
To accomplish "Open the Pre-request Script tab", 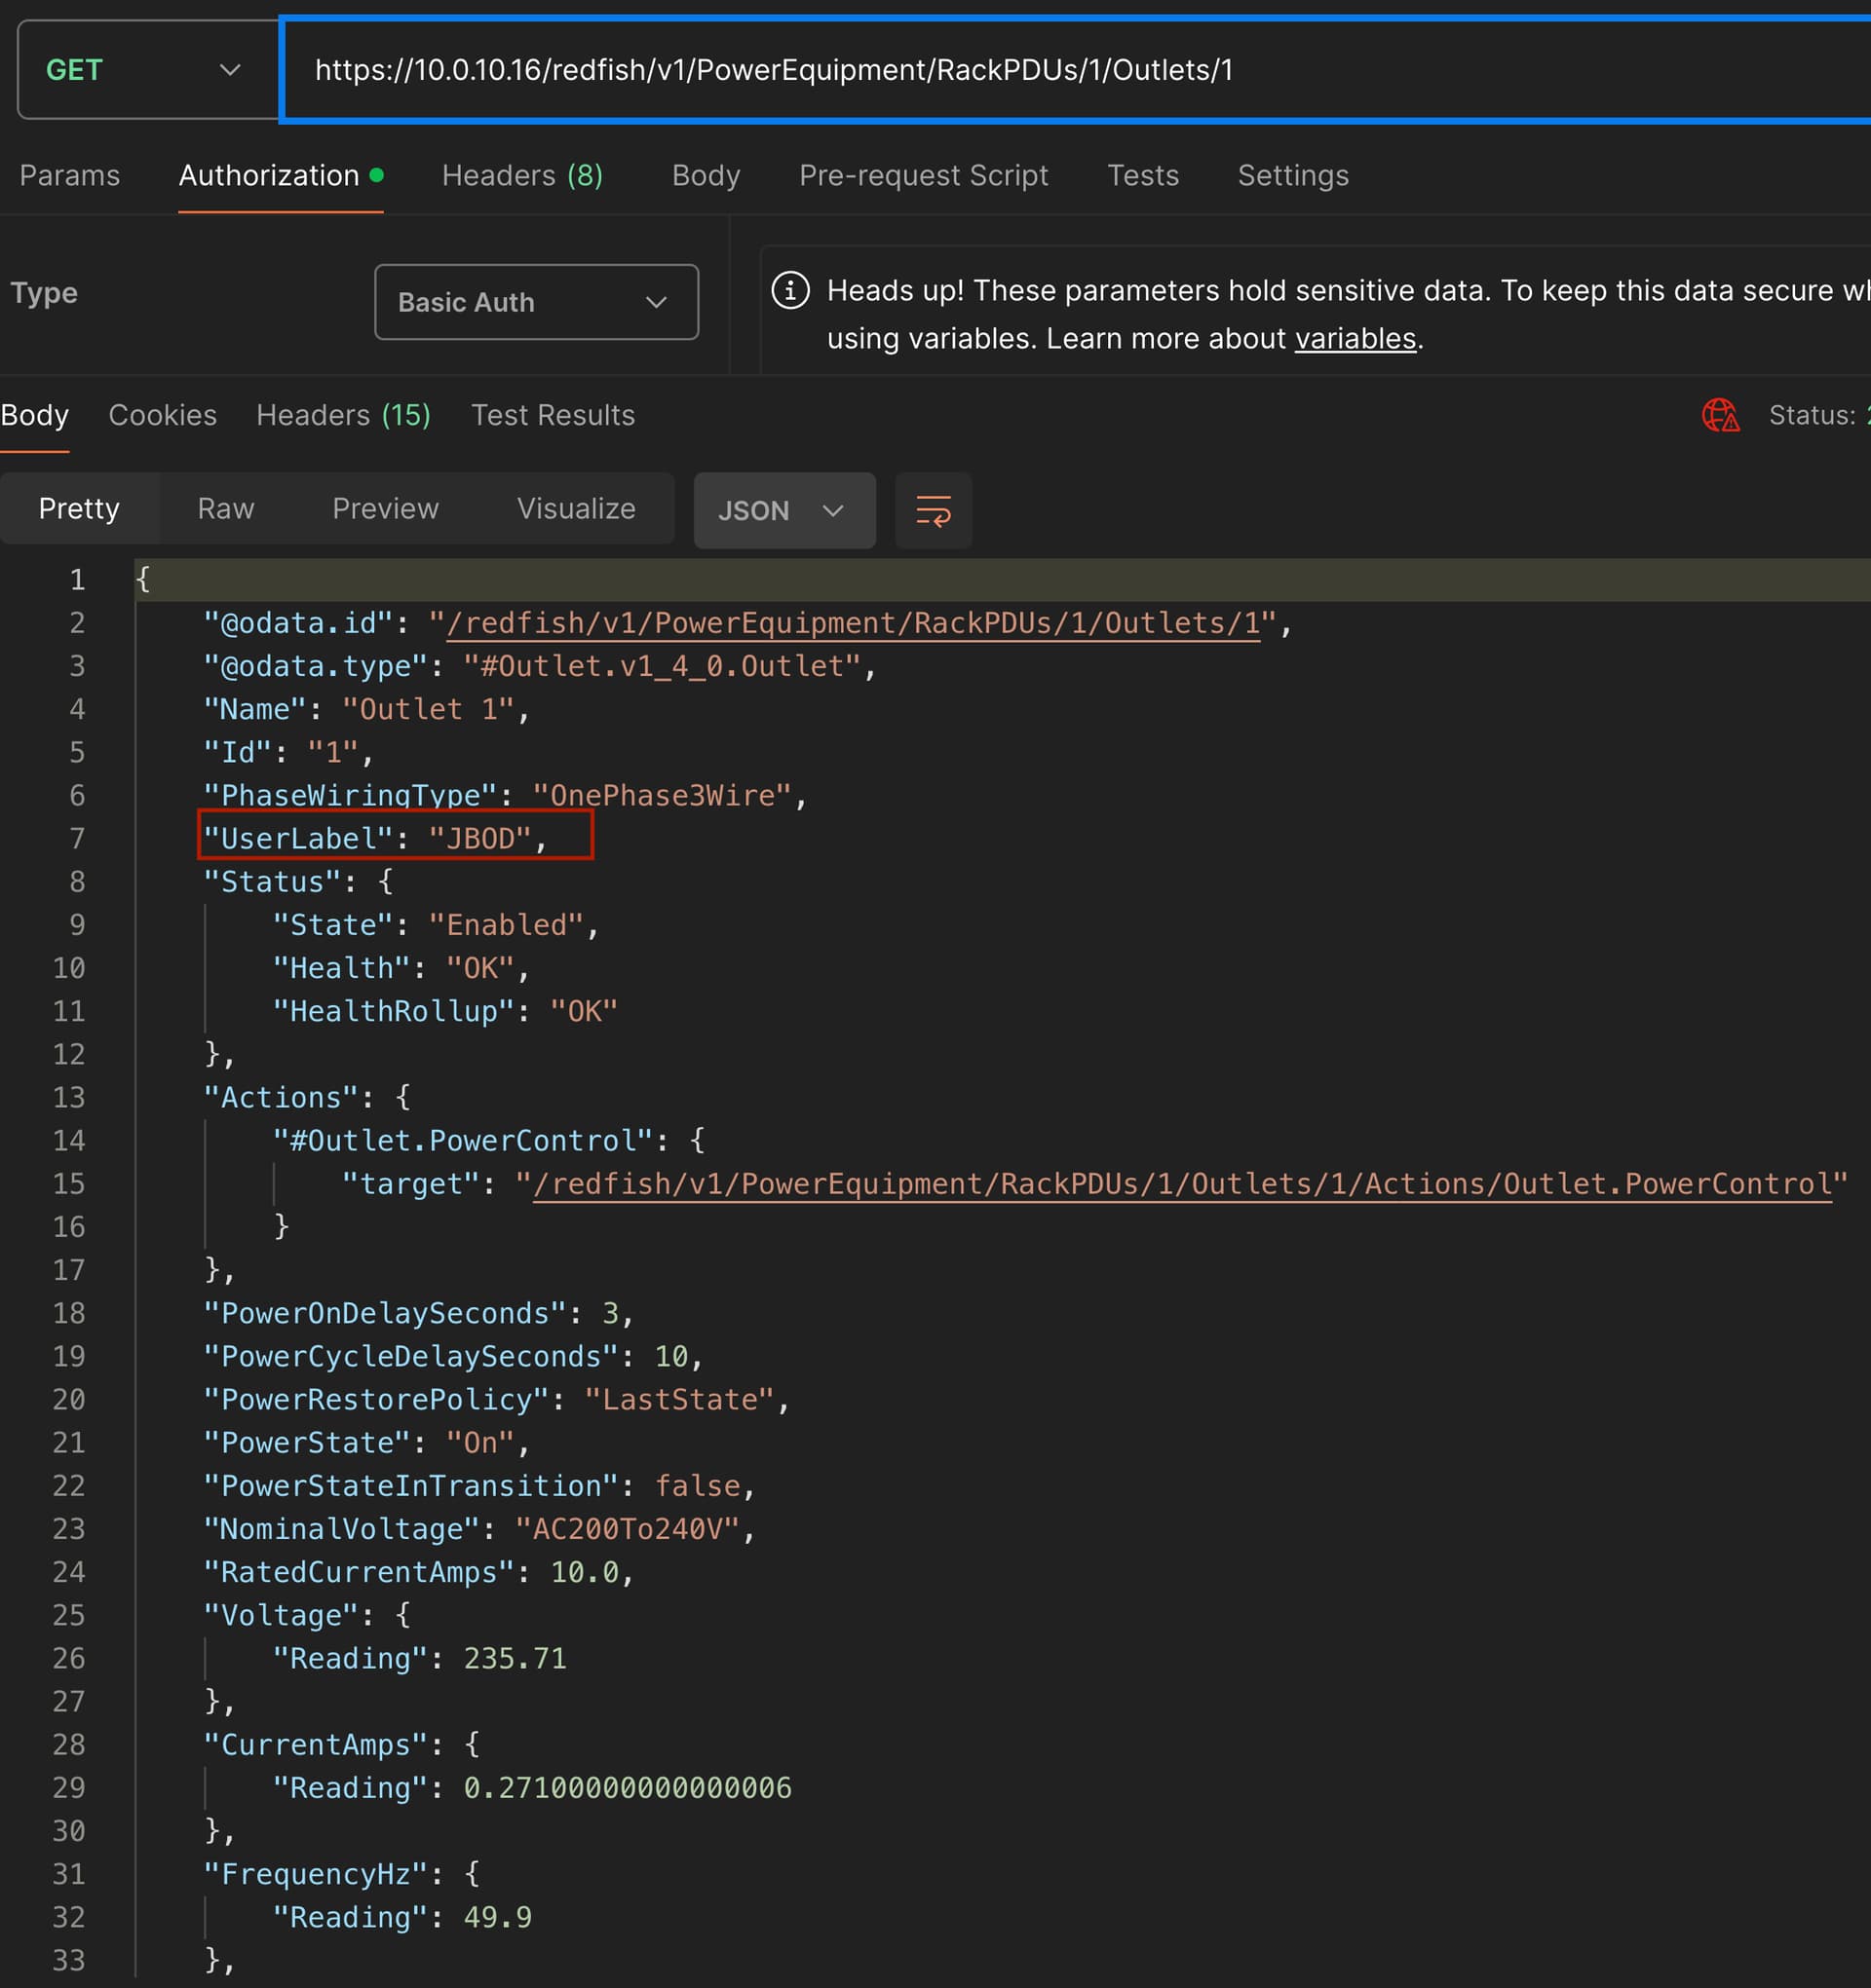I will pos(923,176).
